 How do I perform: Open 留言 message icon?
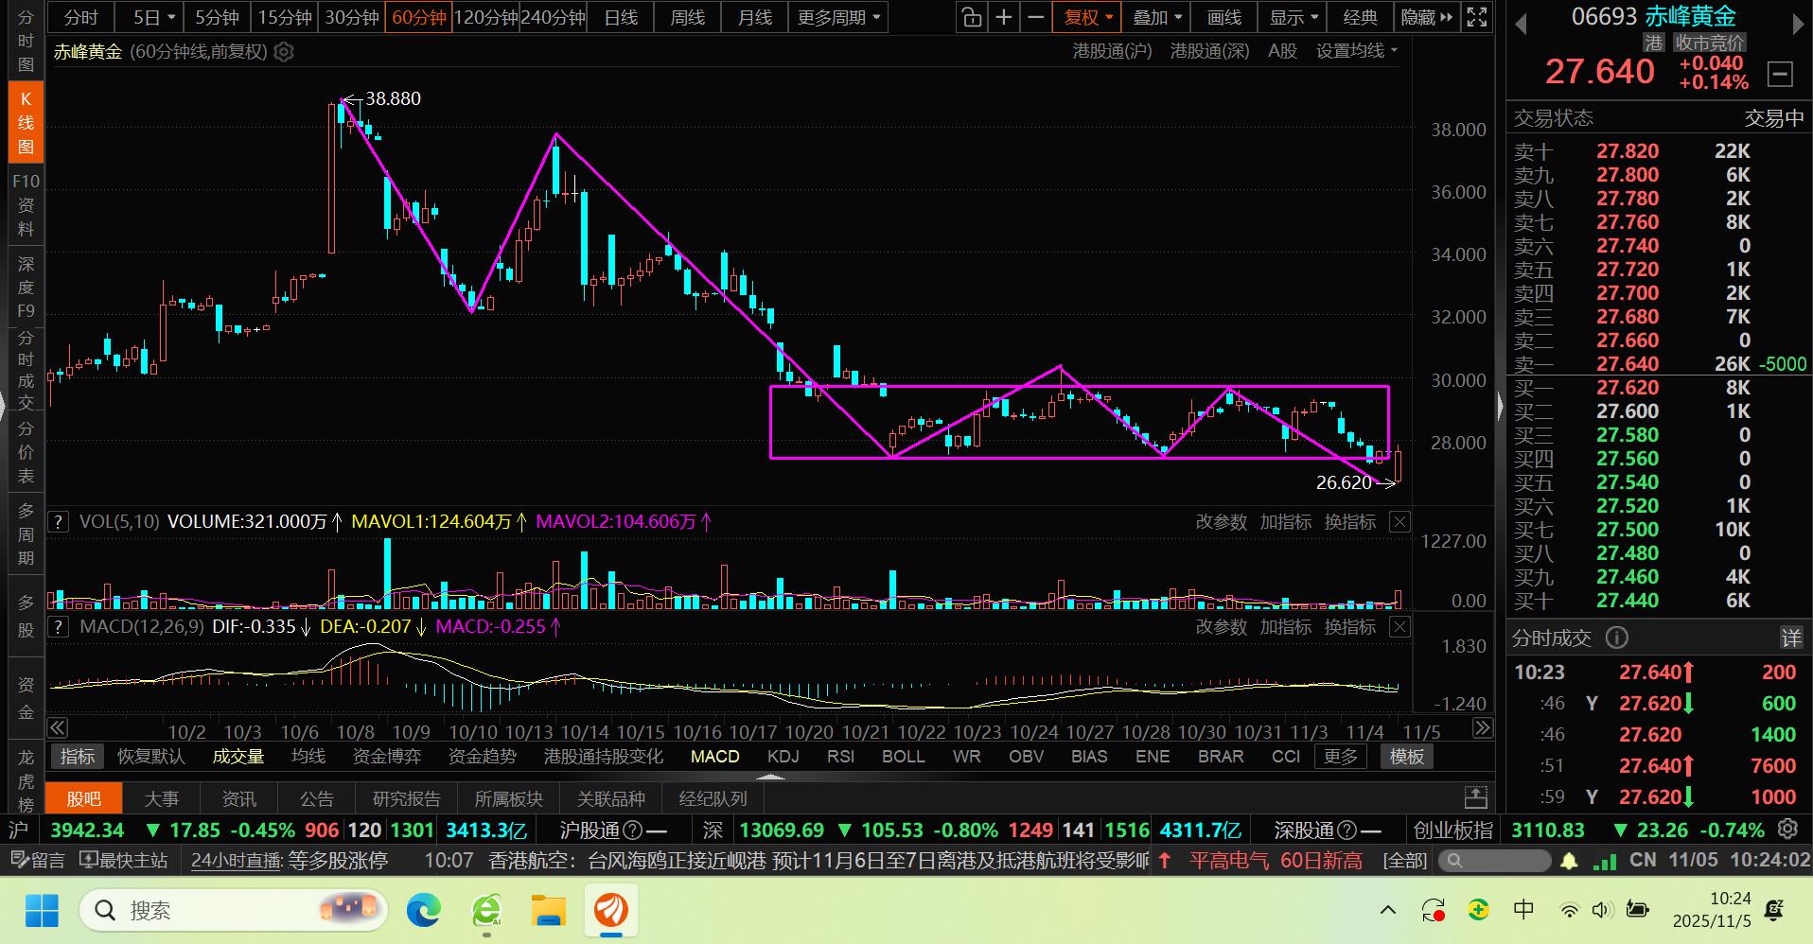pyautogui.click(x=38, y=861)
